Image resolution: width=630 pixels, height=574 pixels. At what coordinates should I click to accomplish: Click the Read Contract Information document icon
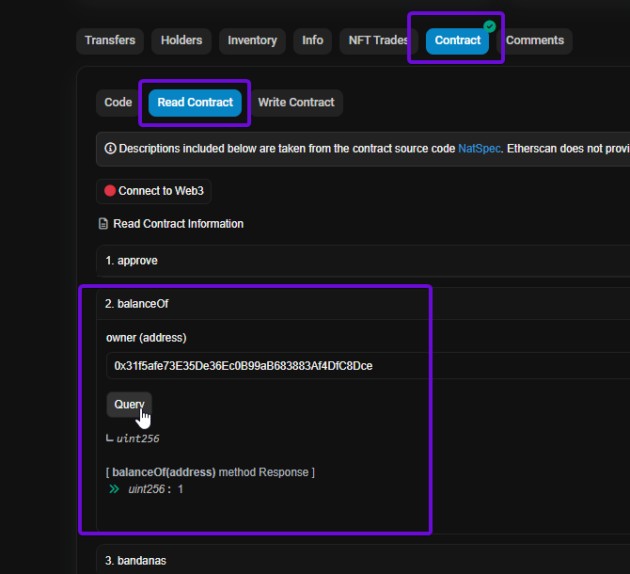point(103,224)
